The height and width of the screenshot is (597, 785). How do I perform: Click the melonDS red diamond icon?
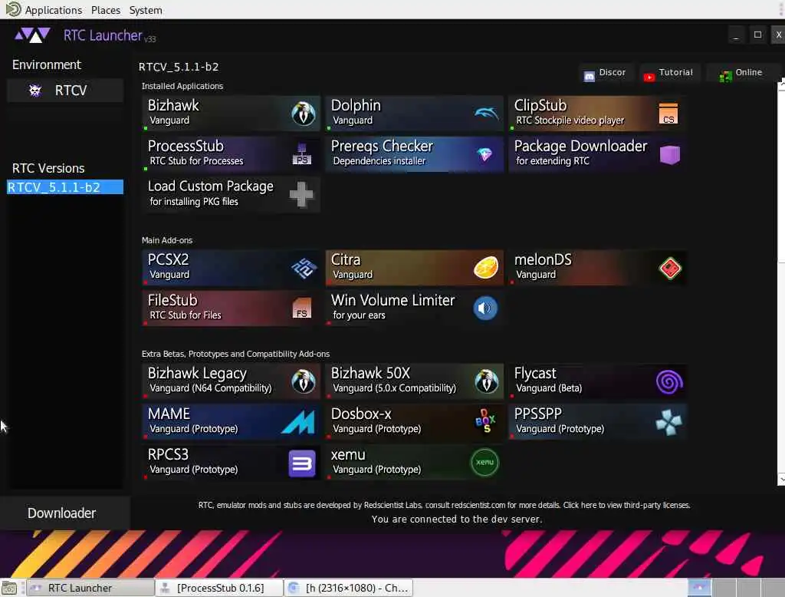pyautogui.click(x=670, y=268)
